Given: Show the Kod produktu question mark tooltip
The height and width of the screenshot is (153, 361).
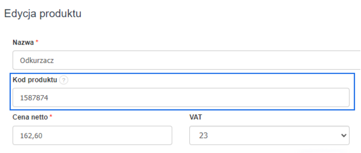Looking at the screenshot, I should 64,80.
